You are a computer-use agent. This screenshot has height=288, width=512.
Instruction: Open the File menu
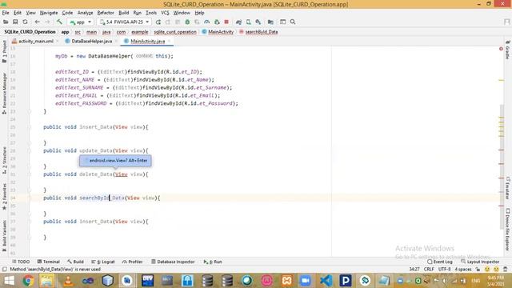6,13
